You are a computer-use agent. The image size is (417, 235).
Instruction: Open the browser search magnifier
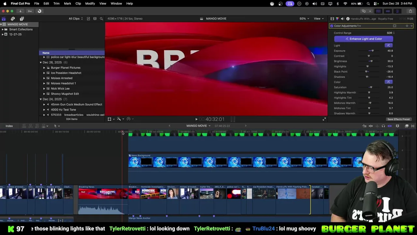pyautogui.click(x=101, y=19)
